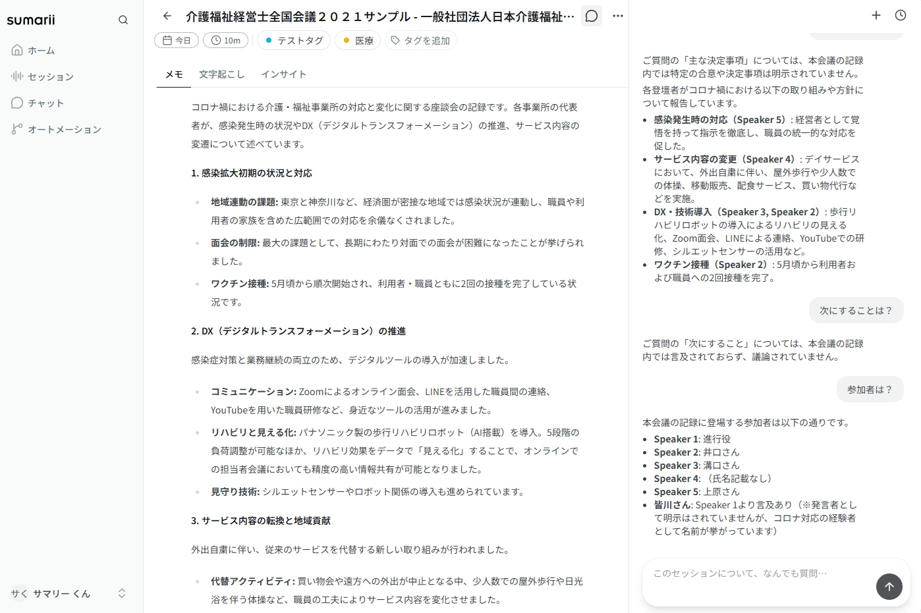Click the calendar icon in 今日 chip
The height and width of the screenshot is (613, 921).
167,40
